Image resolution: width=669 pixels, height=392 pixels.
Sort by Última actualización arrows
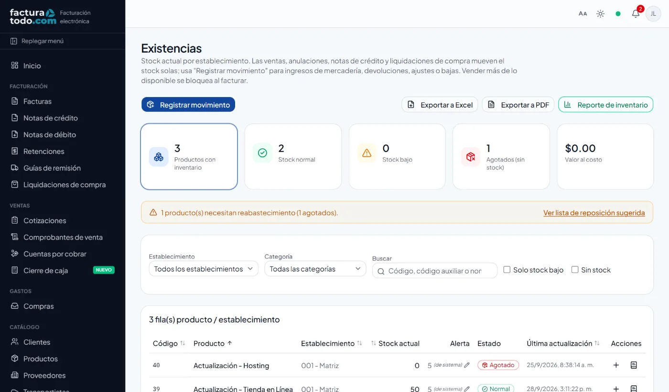pyautogui.click(x=597, y=343)
